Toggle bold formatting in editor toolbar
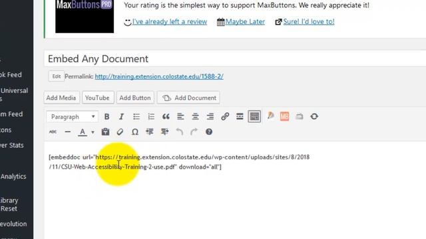The height and width of the screenshot is (239, 426). pos(106,117)
